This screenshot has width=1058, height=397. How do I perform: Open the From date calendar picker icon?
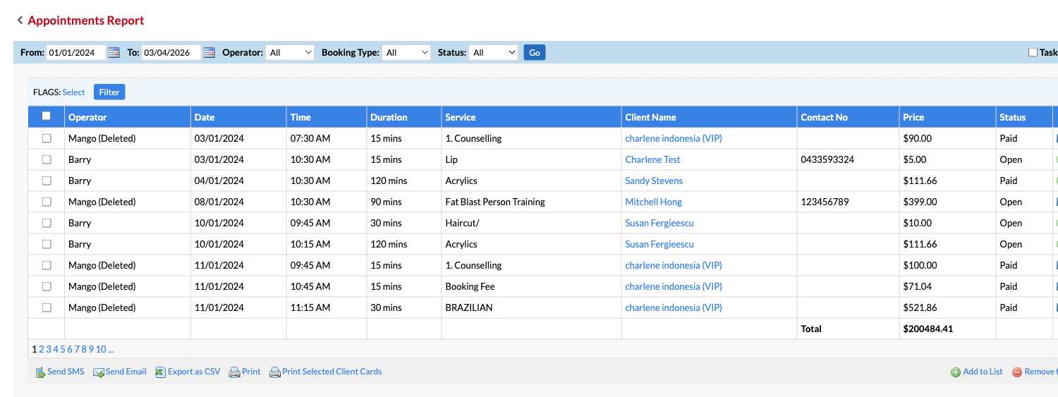coord(114,53)
